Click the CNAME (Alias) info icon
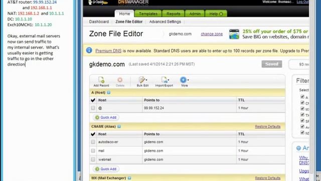The width and height of the screenshot is (321, 181). coord(119,126)
